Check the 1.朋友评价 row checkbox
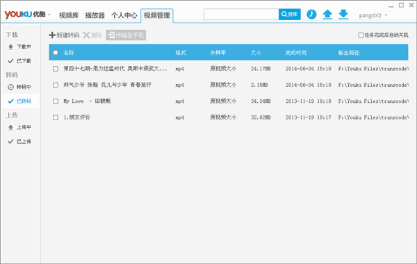 (56, 117)
